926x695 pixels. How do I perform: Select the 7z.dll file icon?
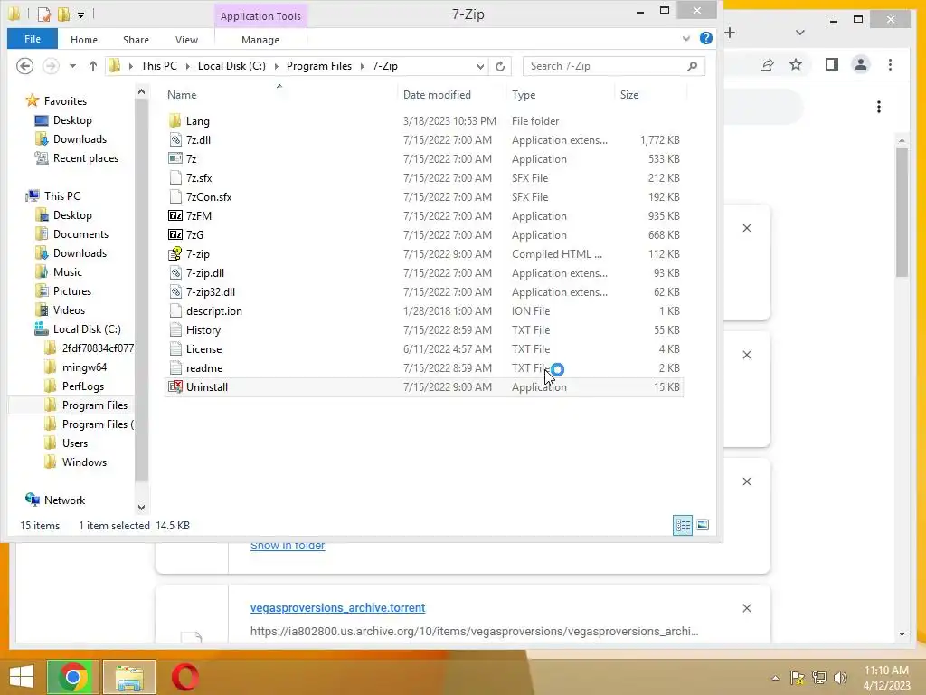tap(175, 140)
